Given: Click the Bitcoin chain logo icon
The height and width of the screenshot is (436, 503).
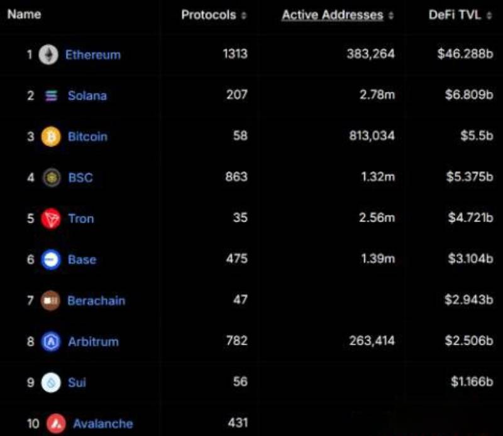Looking at the screenshot, I should [51, 137].
